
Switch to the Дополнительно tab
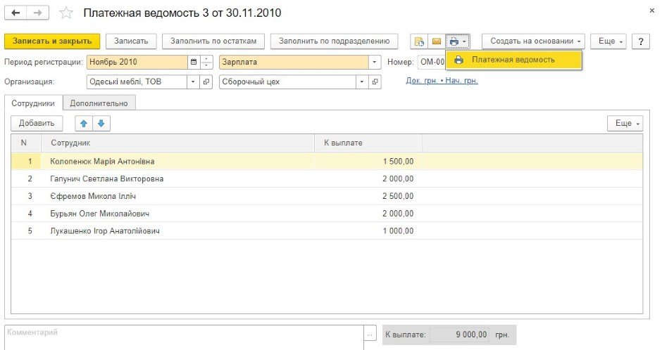[99, 103]
